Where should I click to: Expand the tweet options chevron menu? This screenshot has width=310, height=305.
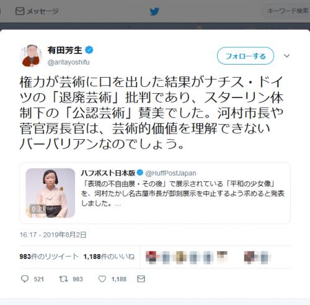tap(286, 56)
